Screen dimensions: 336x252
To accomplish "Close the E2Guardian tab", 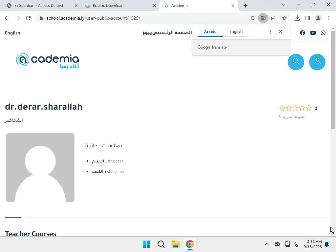I will tap(76, 6).
